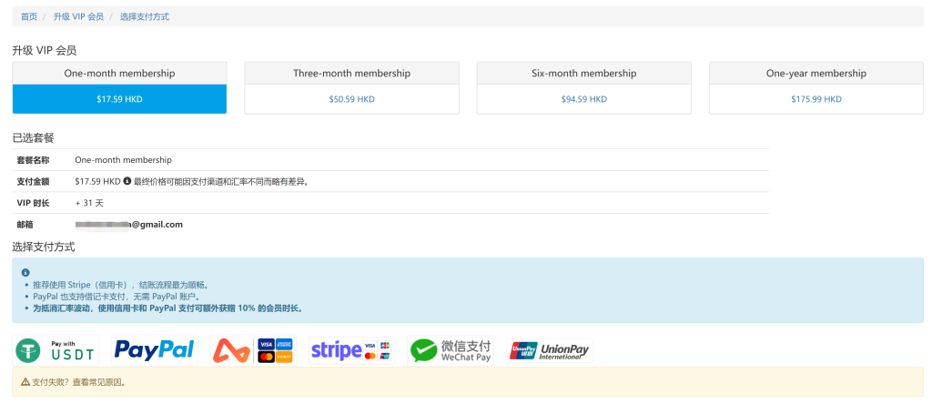Click $17.59 HKD amount in table
The image size is (932, 414).
(97, 181)
